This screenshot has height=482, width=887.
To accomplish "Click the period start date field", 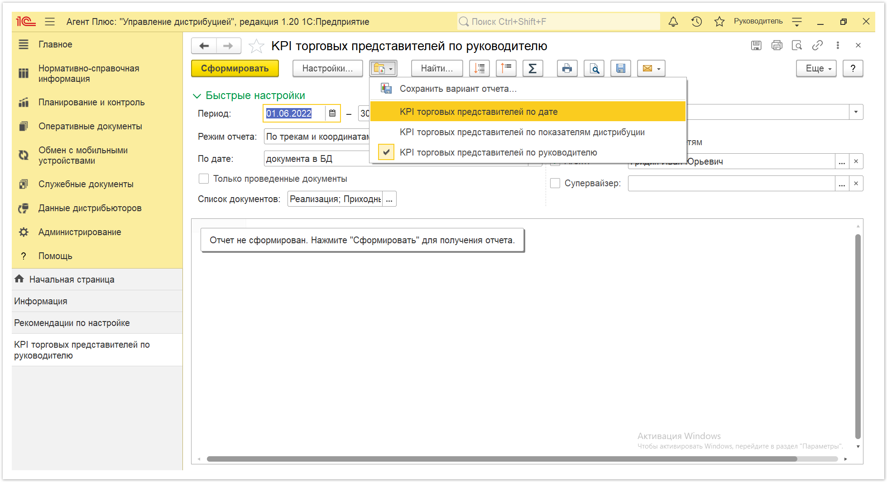I will tap(294, 113).
